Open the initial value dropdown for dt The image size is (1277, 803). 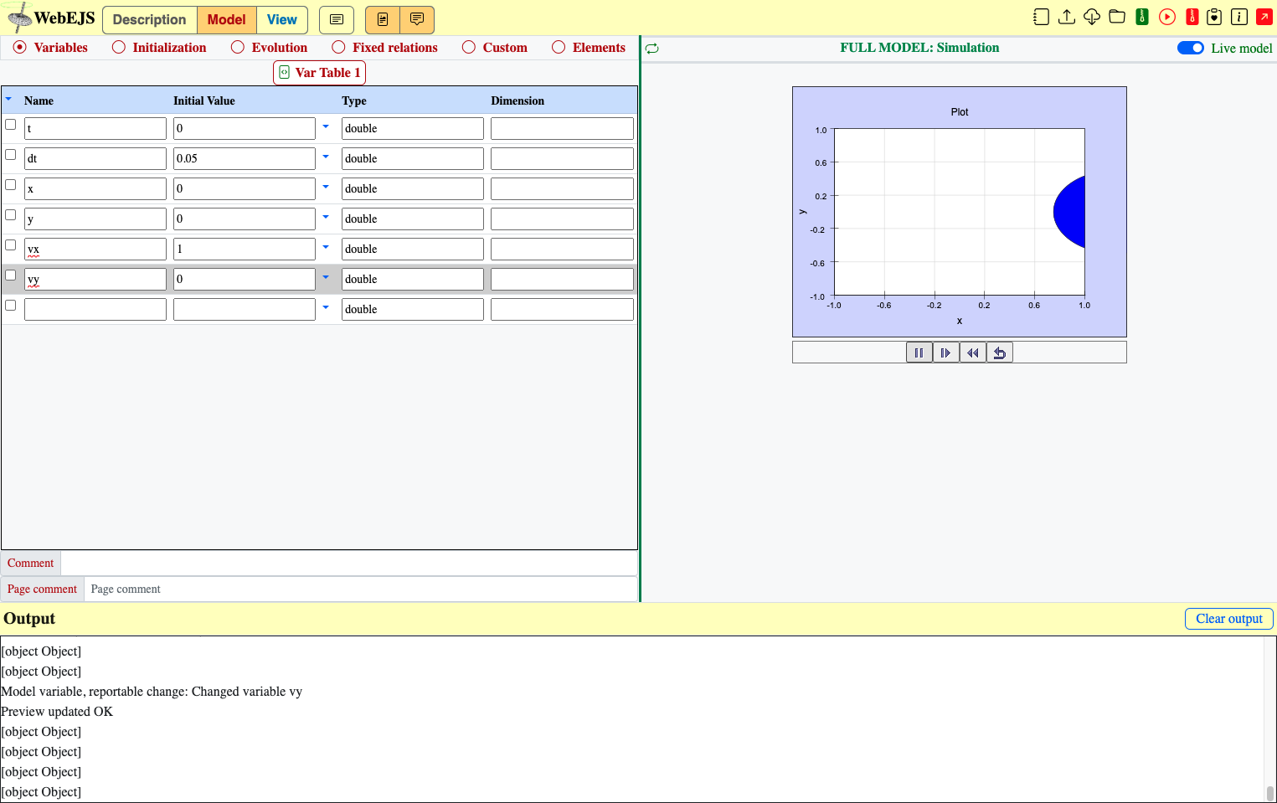tap(326, 157)
